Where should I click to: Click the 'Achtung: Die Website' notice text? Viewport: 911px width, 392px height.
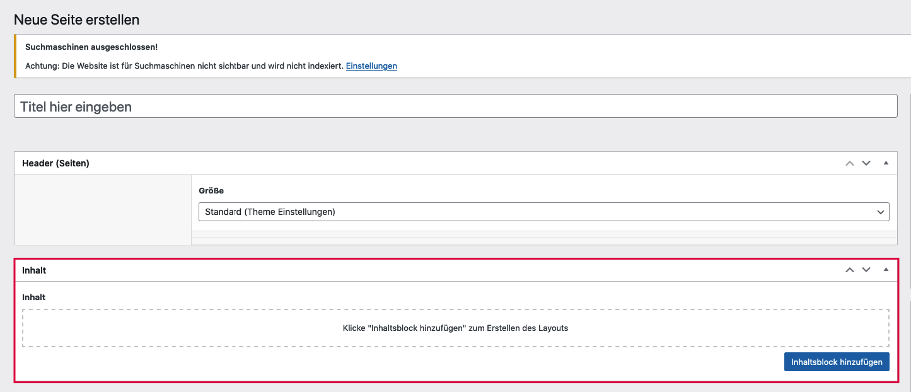pos(184,66)
